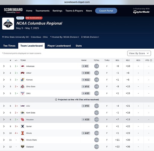The width and height of the screenshot is (154, 151).
Task: Open the Rankings menu item
Action: [57, 11]
